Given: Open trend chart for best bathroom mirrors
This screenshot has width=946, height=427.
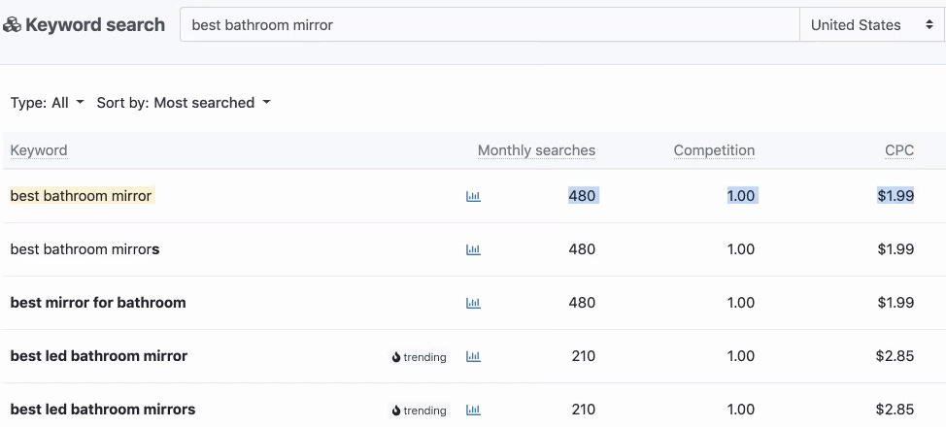Looking at the screenshot, I should [x=473, y=249].
